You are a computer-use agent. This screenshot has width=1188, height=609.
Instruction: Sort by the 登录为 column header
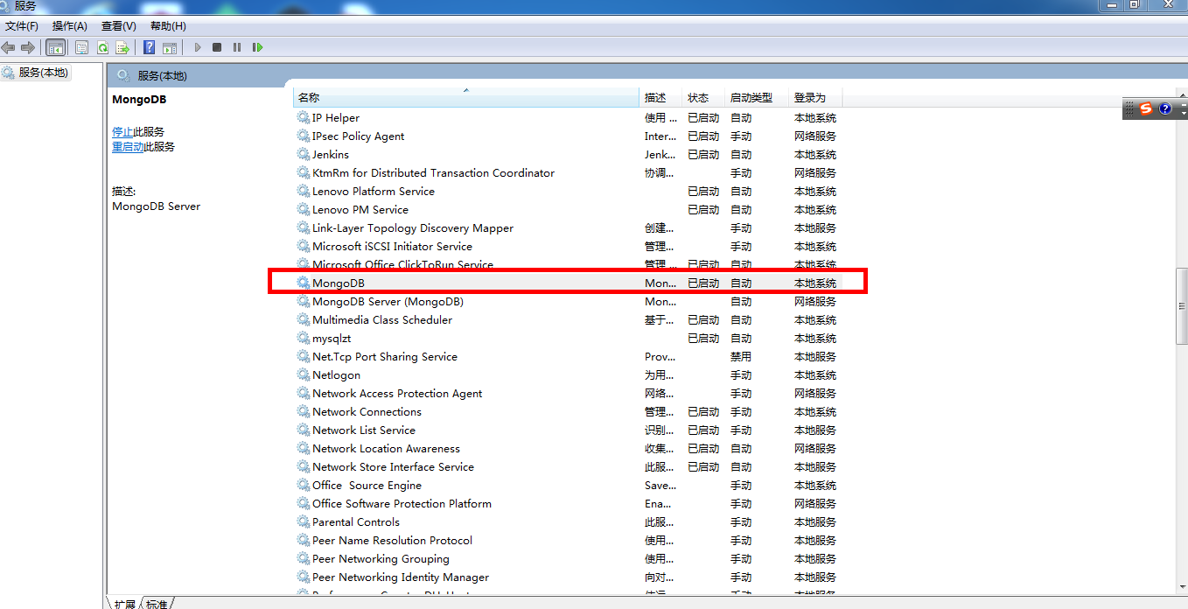coord(816,97)
